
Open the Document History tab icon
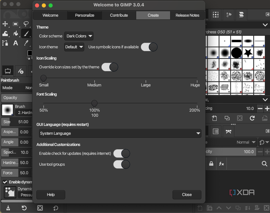[x=242, y=15]
